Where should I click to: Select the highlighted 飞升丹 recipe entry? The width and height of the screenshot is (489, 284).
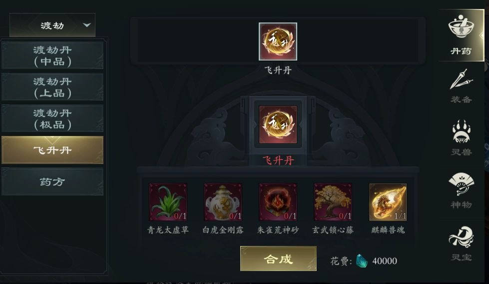coord(52,150)
